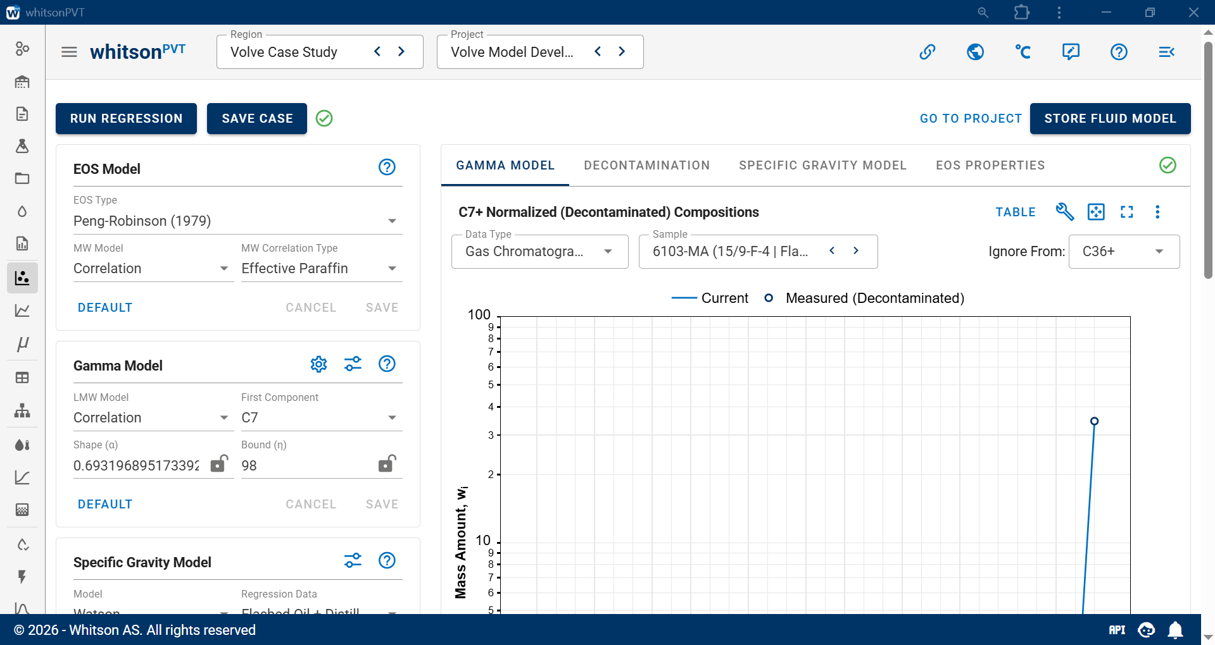This screenshot has height=645, width=1215.
Task: Open the Data Type Gas Chromatography dropdown
Action: (539, 252)
